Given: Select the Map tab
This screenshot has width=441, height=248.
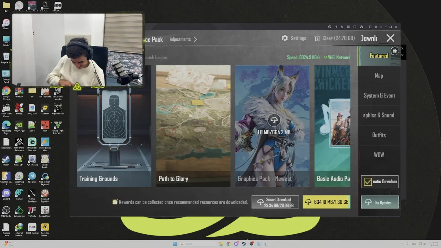Looking at the screenshot, I should point(379,76).
